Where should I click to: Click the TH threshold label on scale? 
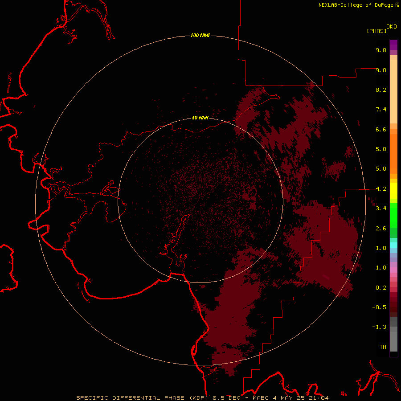point(383,347)
